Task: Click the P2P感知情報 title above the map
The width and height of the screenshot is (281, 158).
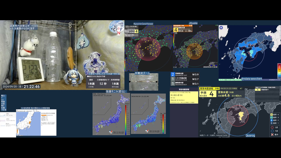Action: point(35,108)
